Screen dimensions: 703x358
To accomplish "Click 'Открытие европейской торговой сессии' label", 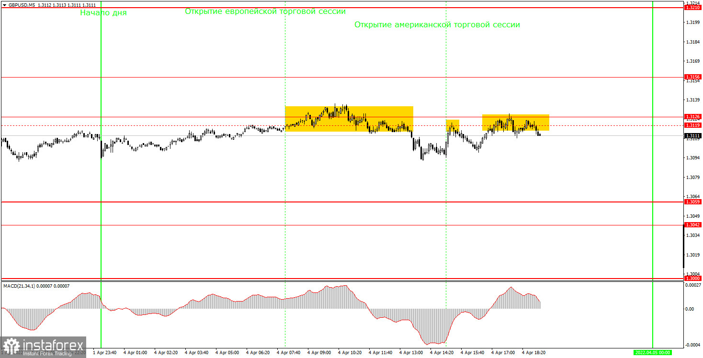I will click(x=265, y=11).
